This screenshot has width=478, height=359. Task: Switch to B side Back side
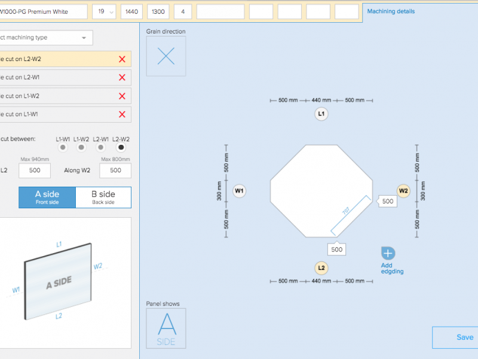click(103, 197)
